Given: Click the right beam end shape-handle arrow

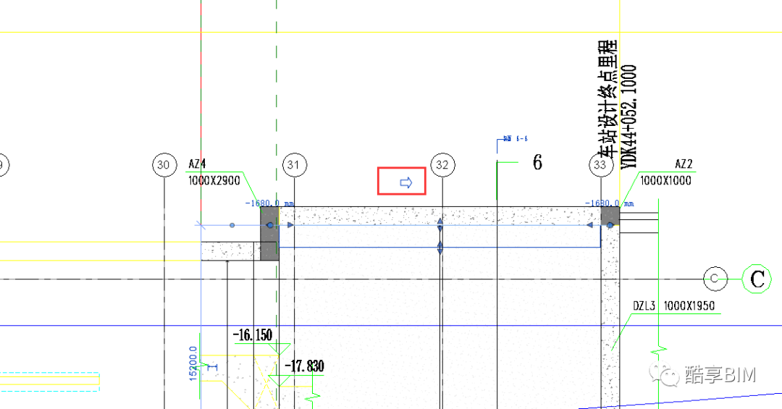Looking at the screenshot, I should (x=589, y=225).
